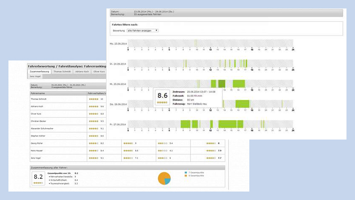This screenshot has width=355, height=200.
Task: Click Georg Müller's 5.4 star rating
Action: tap(163, 143)
